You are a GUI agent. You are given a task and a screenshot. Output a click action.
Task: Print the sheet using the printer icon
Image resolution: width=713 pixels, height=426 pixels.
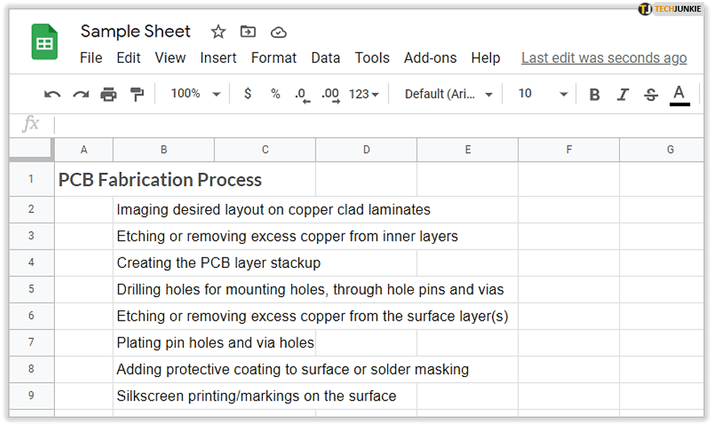[108, 94]
